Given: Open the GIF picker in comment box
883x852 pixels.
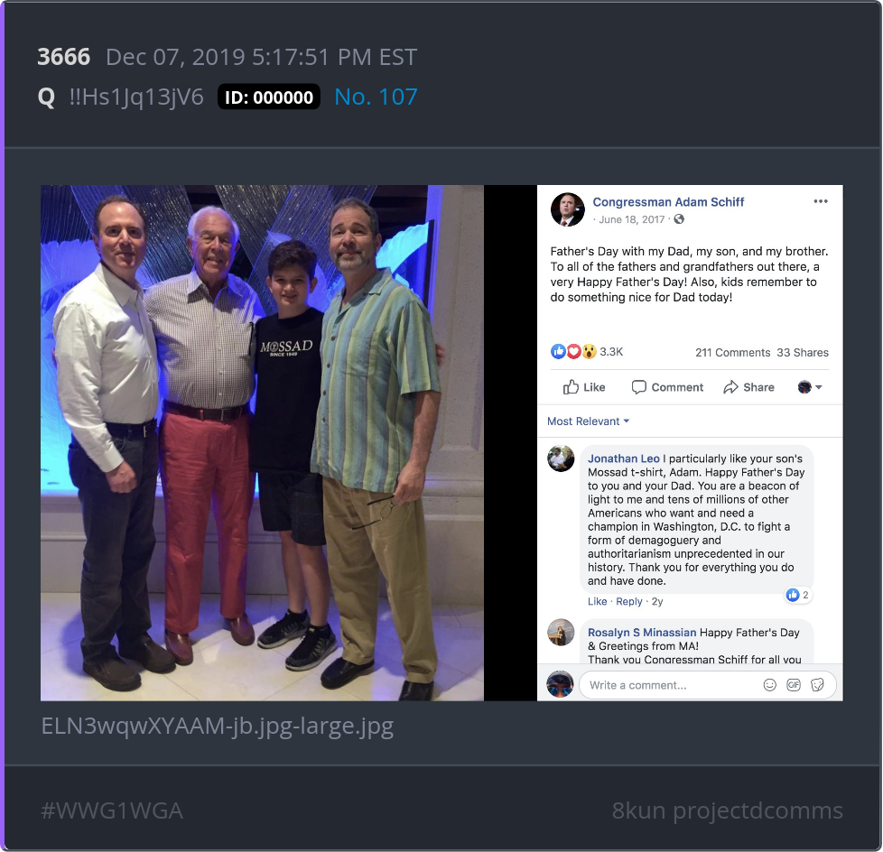Looking at the screenshot, I should 794,685.
